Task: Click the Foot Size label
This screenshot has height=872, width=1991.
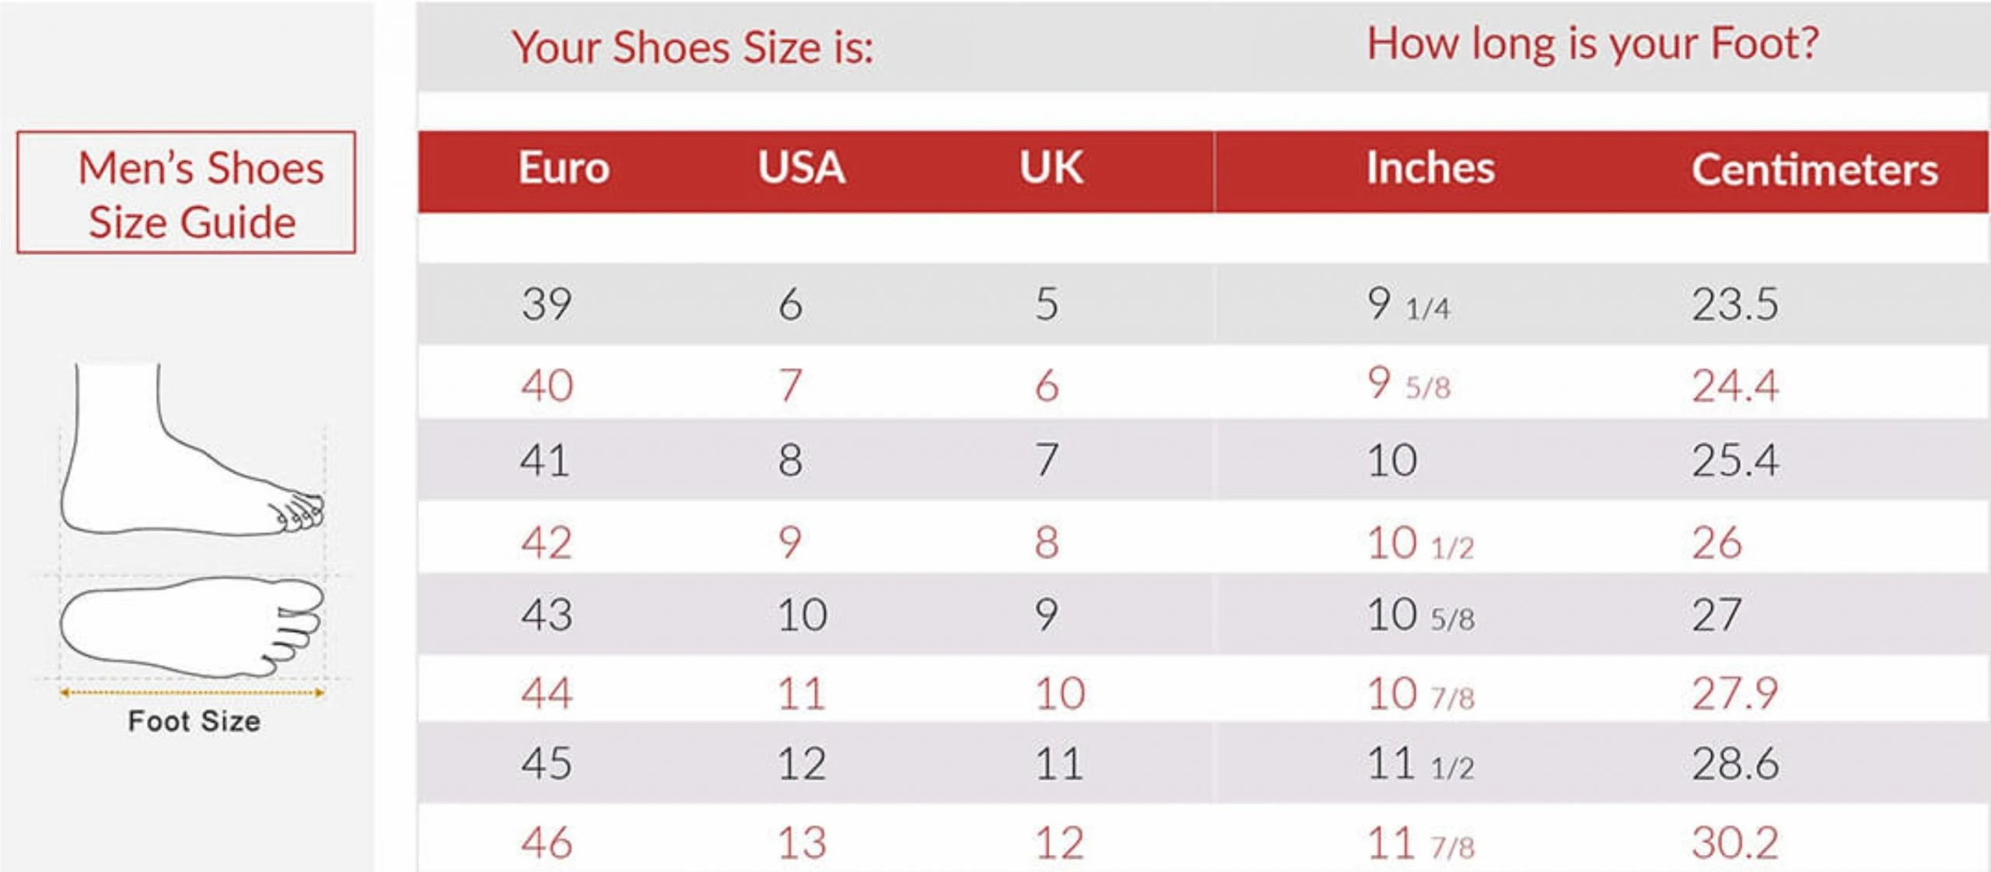Action: 194,721
